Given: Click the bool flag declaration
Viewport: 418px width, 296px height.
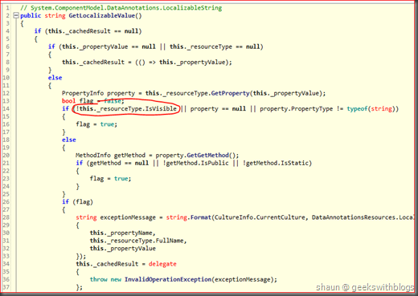Looking at the screenshot, I should click(x=78, y=101).
